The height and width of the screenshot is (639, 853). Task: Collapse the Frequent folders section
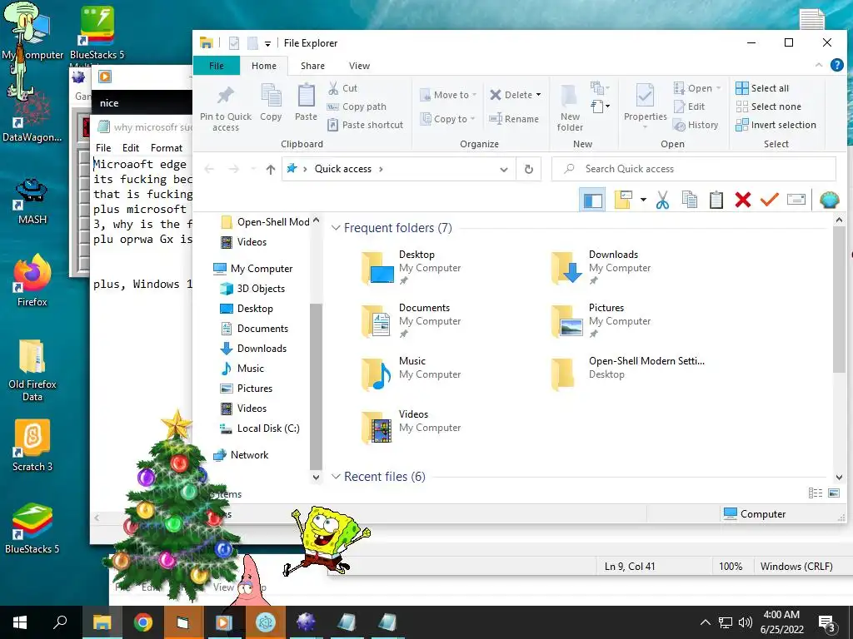tap(336, 228)
